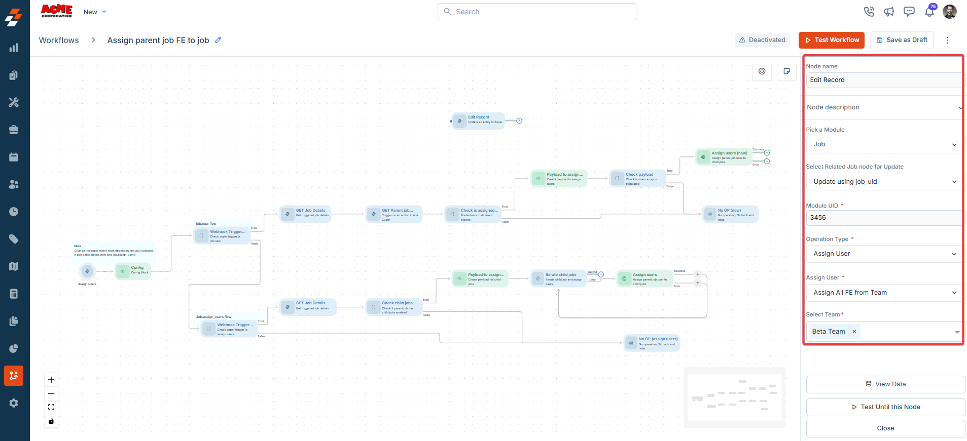The height and width of the screenshot is (441, 967).
Task: Select the GET Parent job node
Action: 394,214
